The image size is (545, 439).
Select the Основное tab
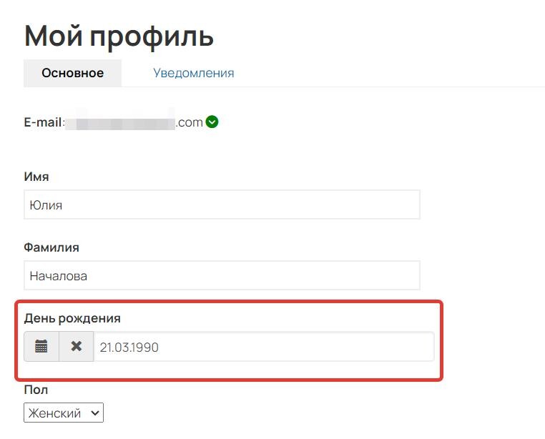click(73, 73)
